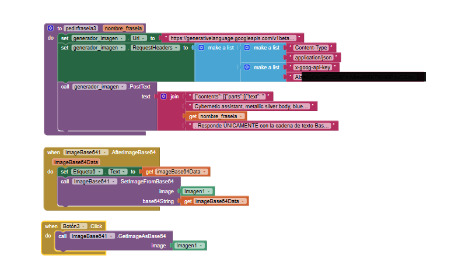Viewport: 451px width, 266px height.
Task: Open Imagen1 dropdown in the GetImageAsBase64 block
Action: (x=202, y=246)
